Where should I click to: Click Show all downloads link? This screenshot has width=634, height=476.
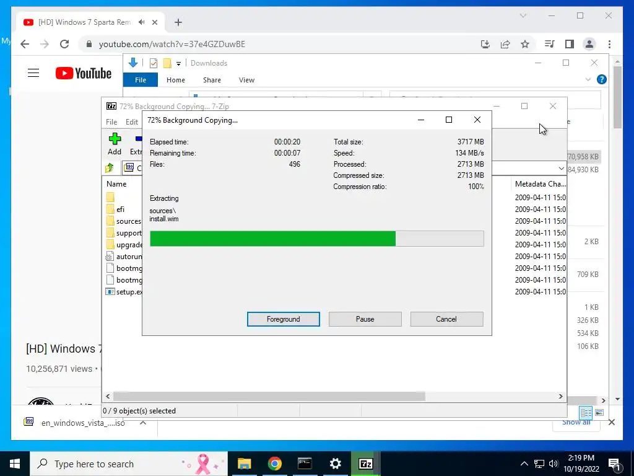[576, 422]
